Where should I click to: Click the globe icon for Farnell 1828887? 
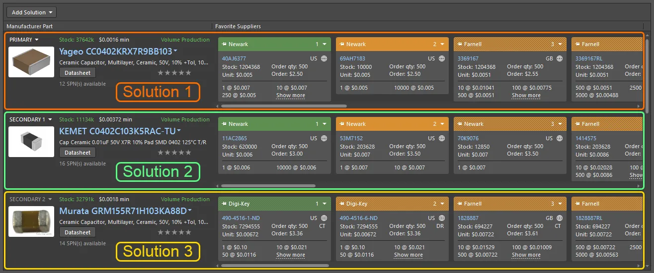tap(560, 218)
